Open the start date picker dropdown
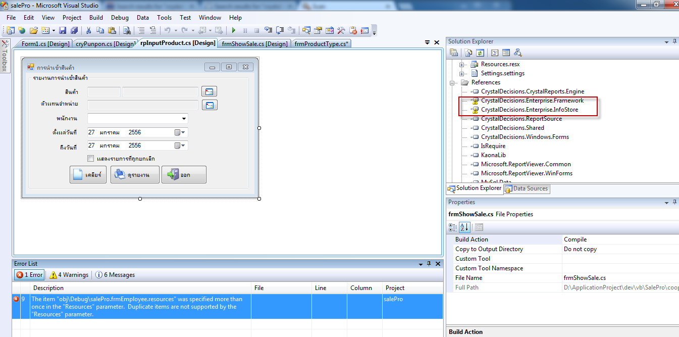This screenshot has height=337, width=679. (x=180, y=132)
